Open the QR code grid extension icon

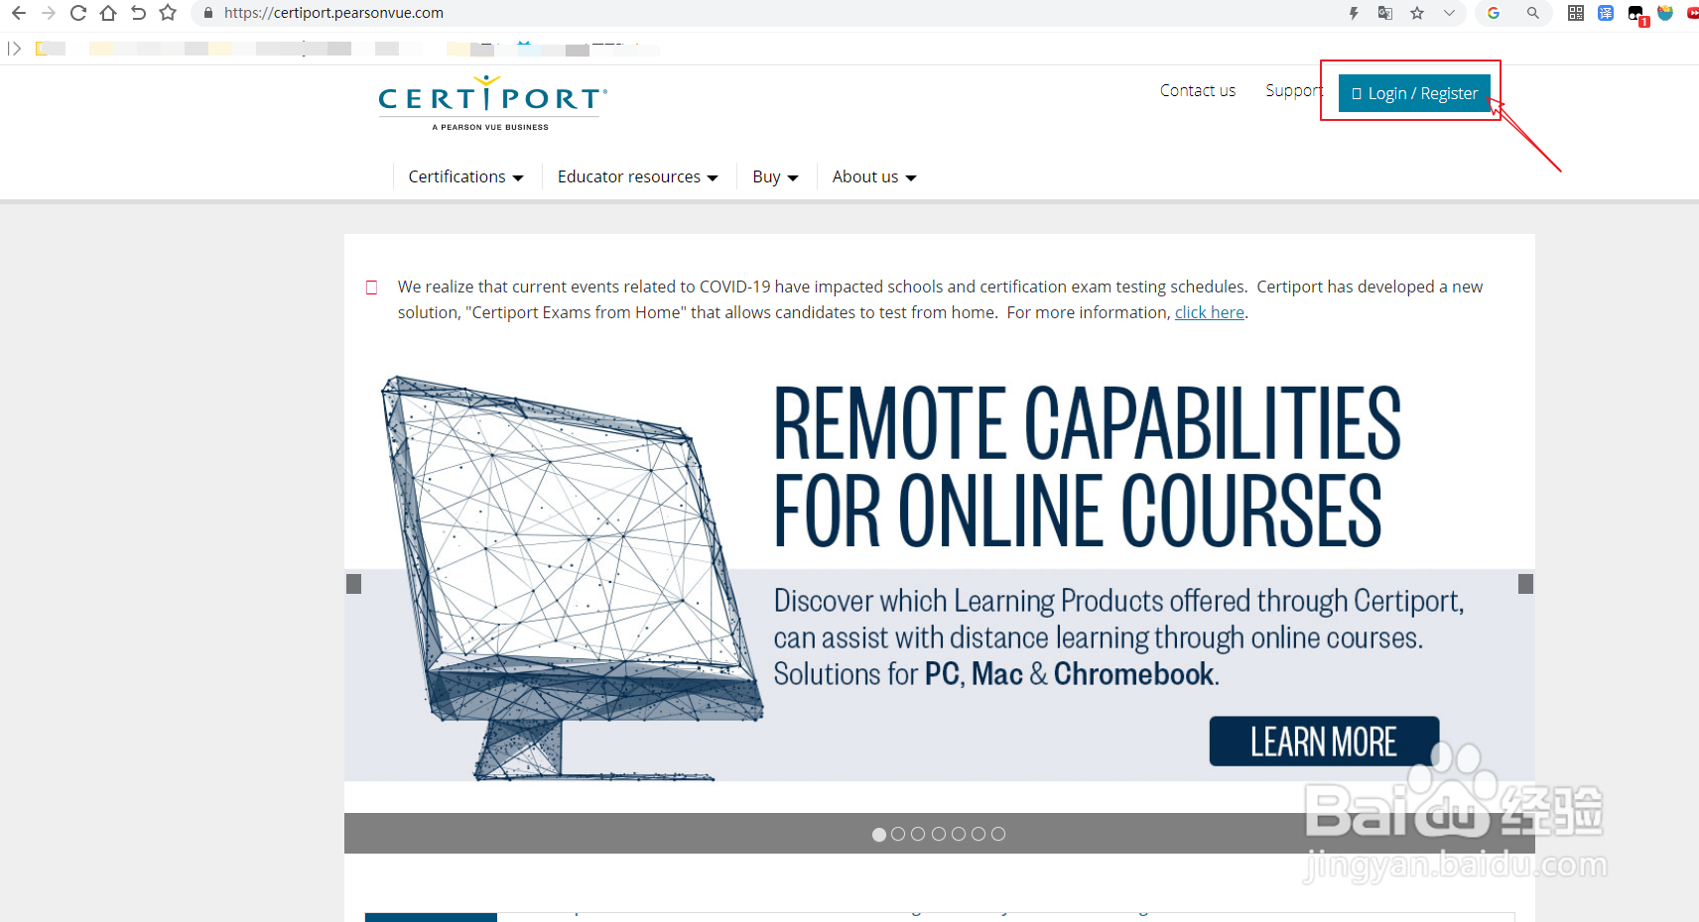pos(1576,13)
